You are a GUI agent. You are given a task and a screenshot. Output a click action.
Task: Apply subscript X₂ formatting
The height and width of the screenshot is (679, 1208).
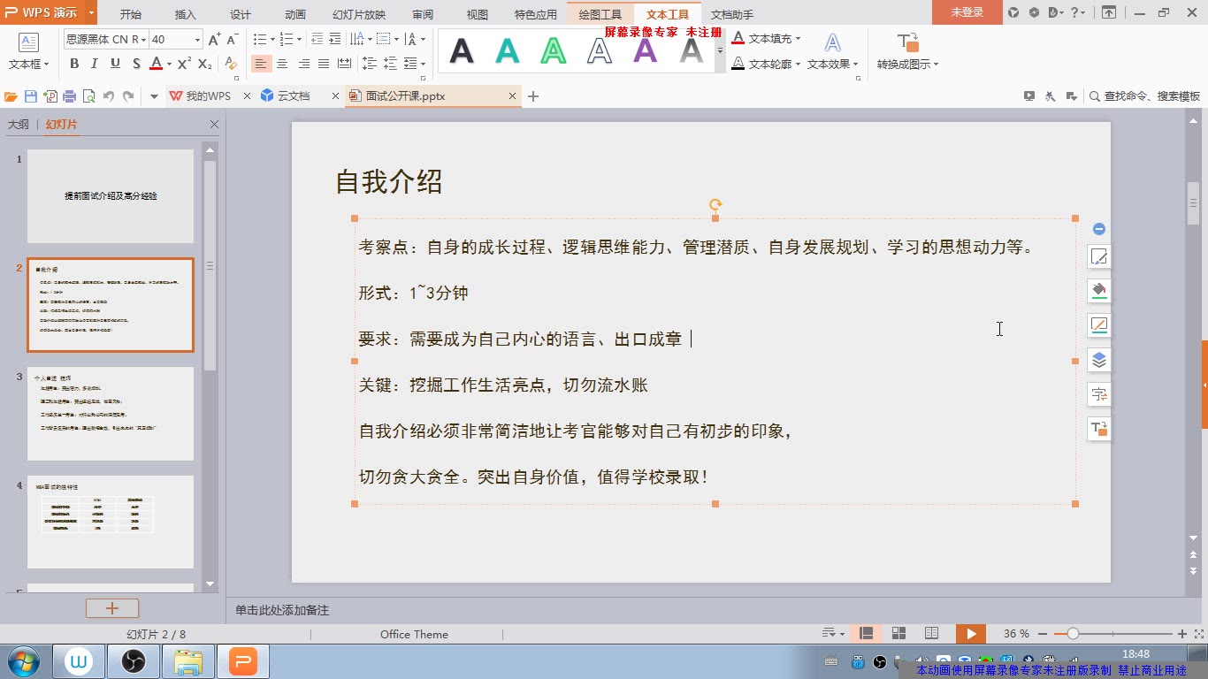(x=204, y=64)
